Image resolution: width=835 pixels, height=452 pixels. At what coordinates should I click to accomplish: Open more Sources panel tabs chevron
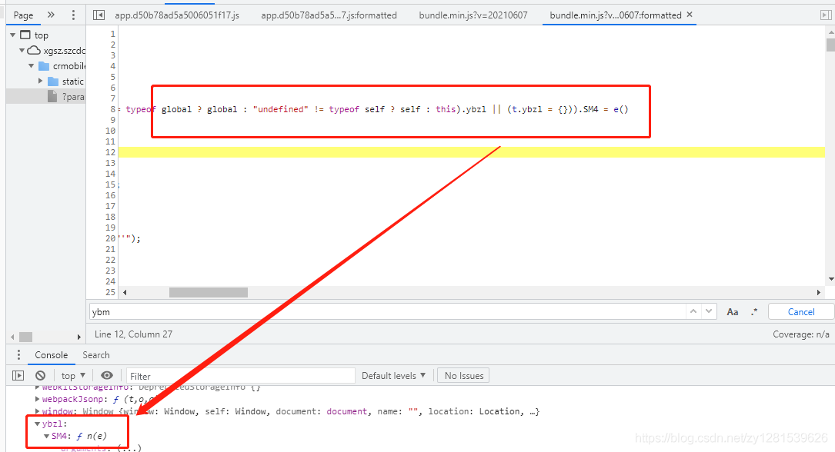[x=51, y=15]
